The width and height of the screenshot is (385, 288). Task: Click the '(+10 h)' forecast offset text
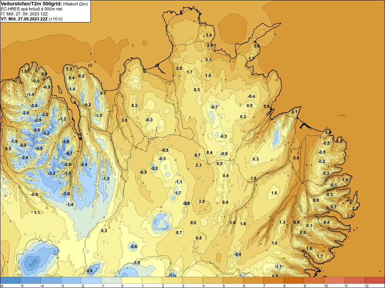coord(55,19)
